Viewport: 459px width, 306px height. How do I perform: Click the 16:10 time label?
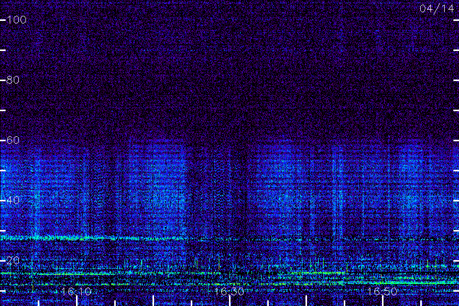coord(76,292)
